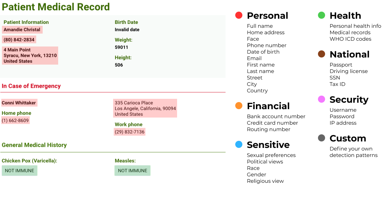Click the red Personal category dot
Viewport: 391px width, 197px height.
(239, 15)
